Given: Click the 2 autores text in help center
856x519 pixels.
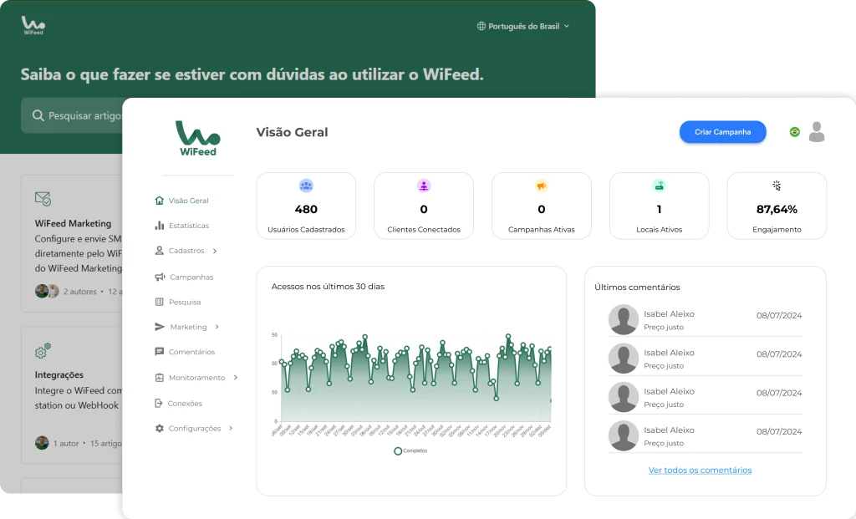Looking at the screenshot, I should point(79,292).
